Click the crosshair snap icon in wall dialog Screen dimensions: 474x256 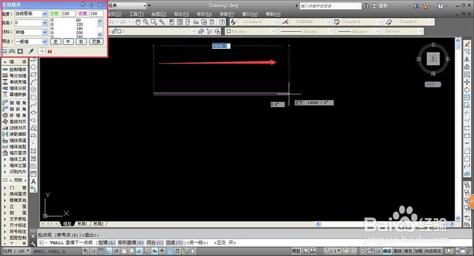pos(42,51)
